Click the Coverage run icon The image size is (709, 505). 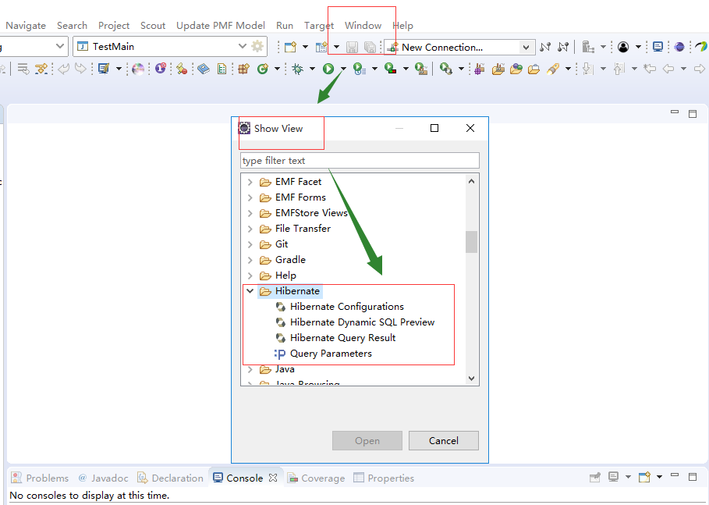(360, 69)
